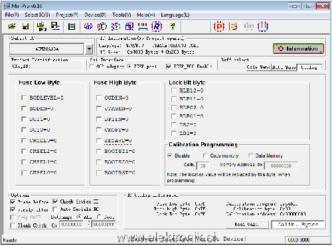Toggle the CKSEL0 fuse checkbox

click(24, 173)
